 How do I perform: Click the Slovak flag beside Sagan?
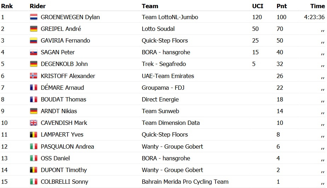point(34,52)
